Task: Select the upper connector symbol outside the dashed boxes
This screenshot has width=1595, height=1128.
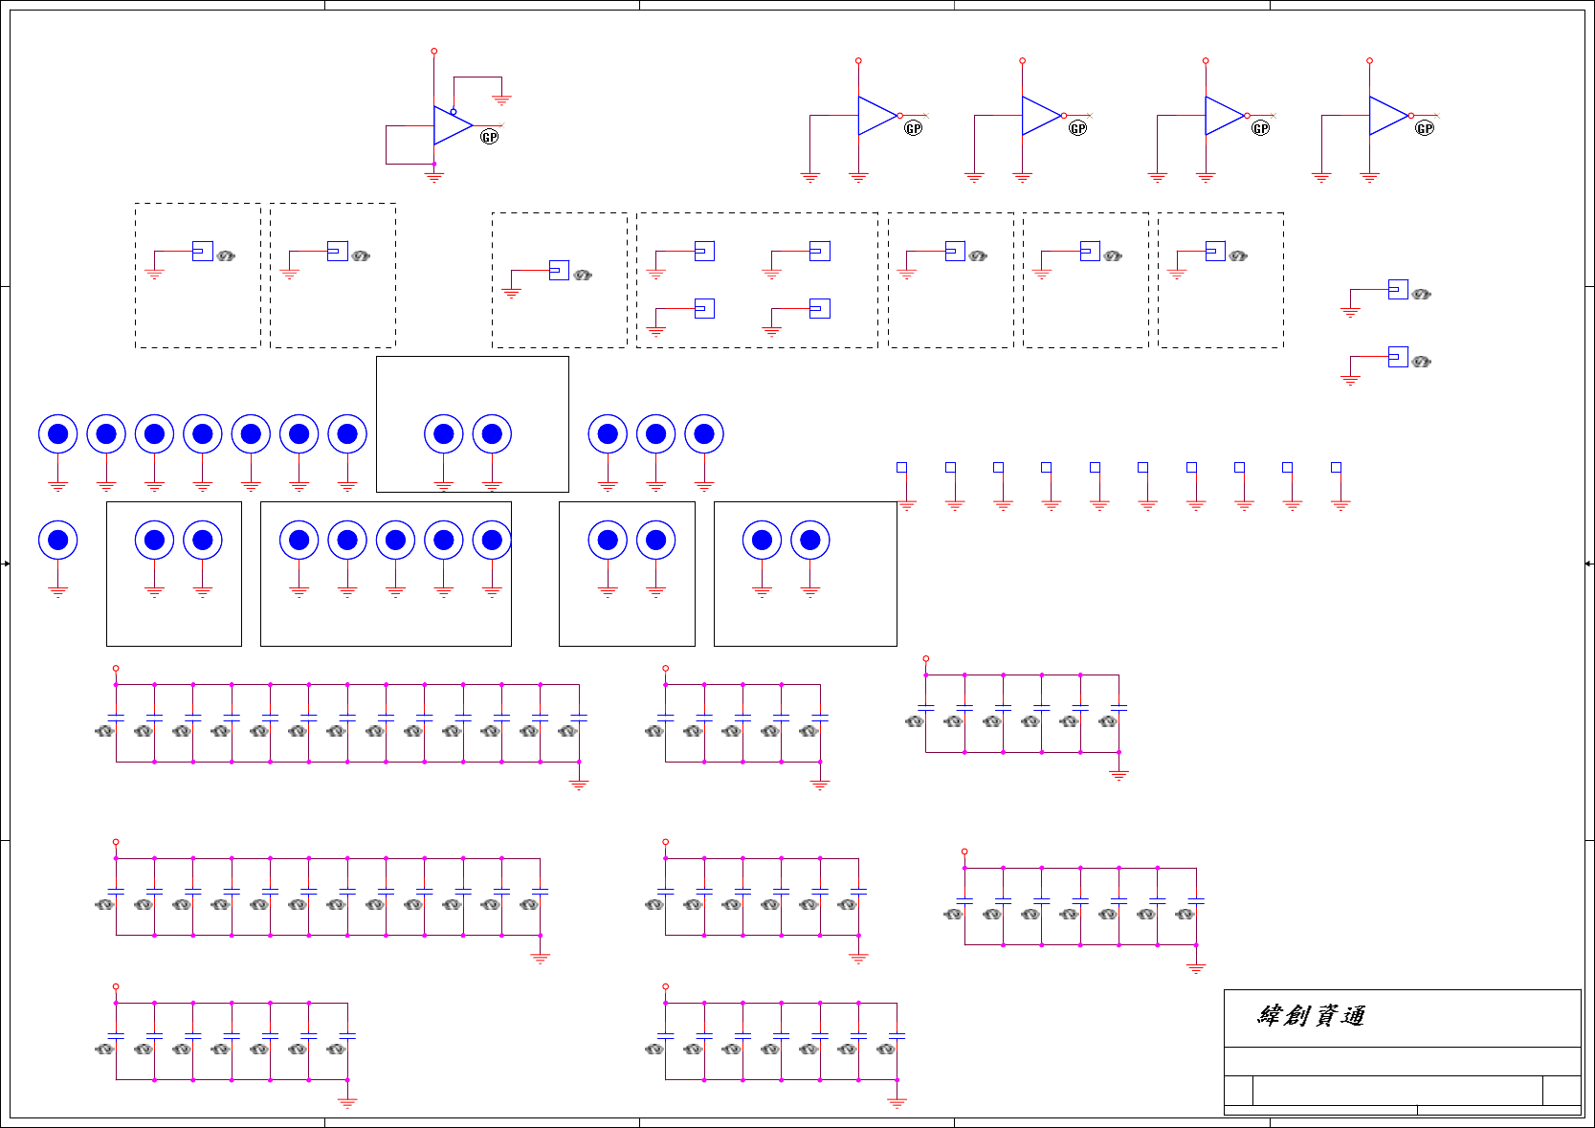Action: tap(1398, 289)
